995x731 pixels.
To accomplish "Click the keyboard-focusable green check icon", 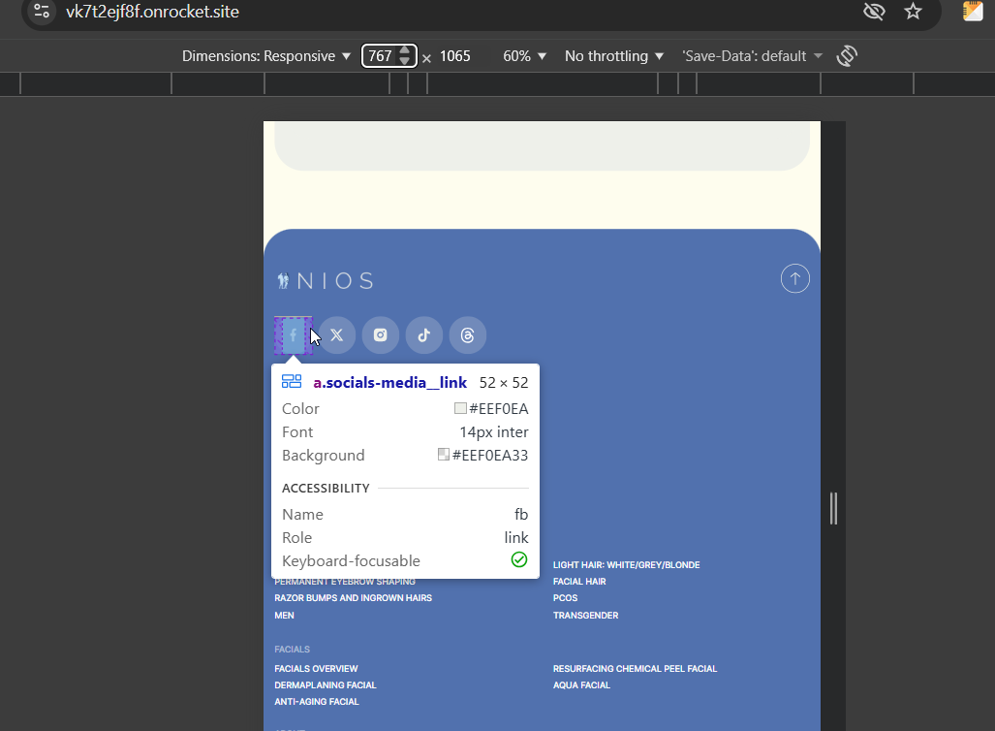I will [519, 559].
